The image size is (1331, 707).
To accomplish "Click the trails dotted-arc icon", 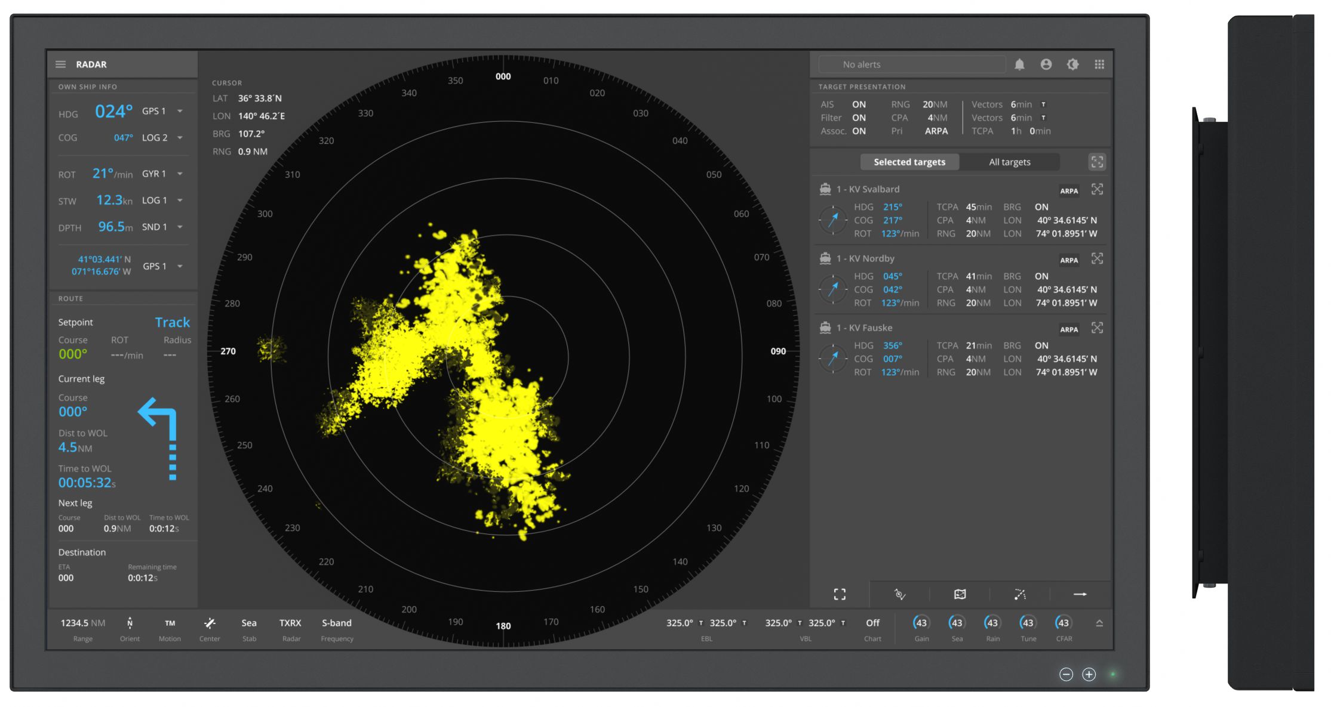I will (1020, 594).
